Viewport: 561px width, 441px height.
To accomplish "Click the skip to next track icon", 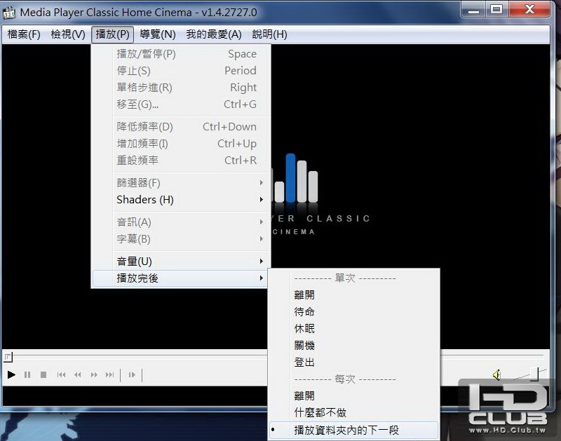I will tap(110, 375).
